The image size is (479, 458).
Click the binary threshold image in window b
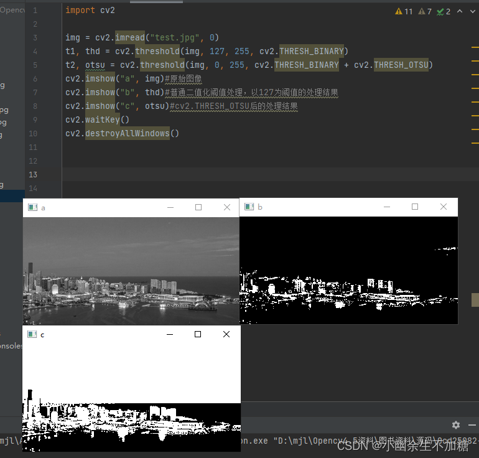pos(348,270)
